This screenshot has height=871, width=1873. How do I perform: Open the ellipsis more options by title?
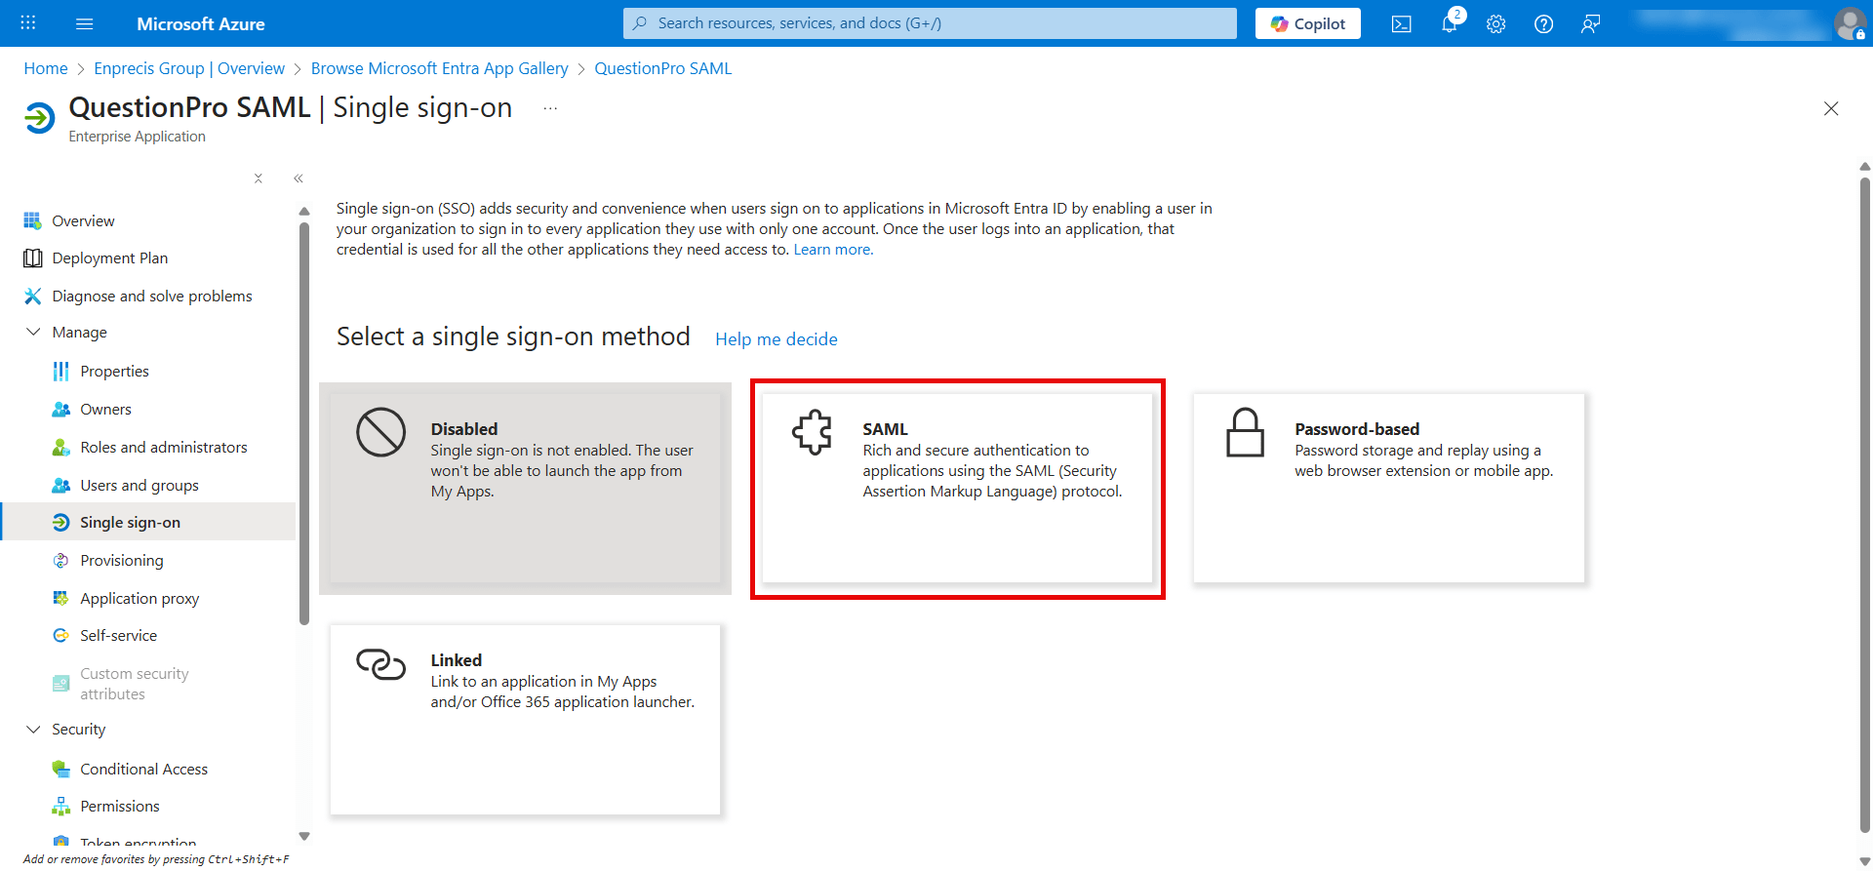(x=550, y=108)
